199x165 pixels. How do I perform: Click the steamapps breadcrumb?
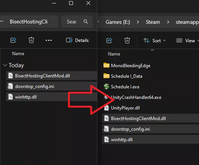pos(187,22)
